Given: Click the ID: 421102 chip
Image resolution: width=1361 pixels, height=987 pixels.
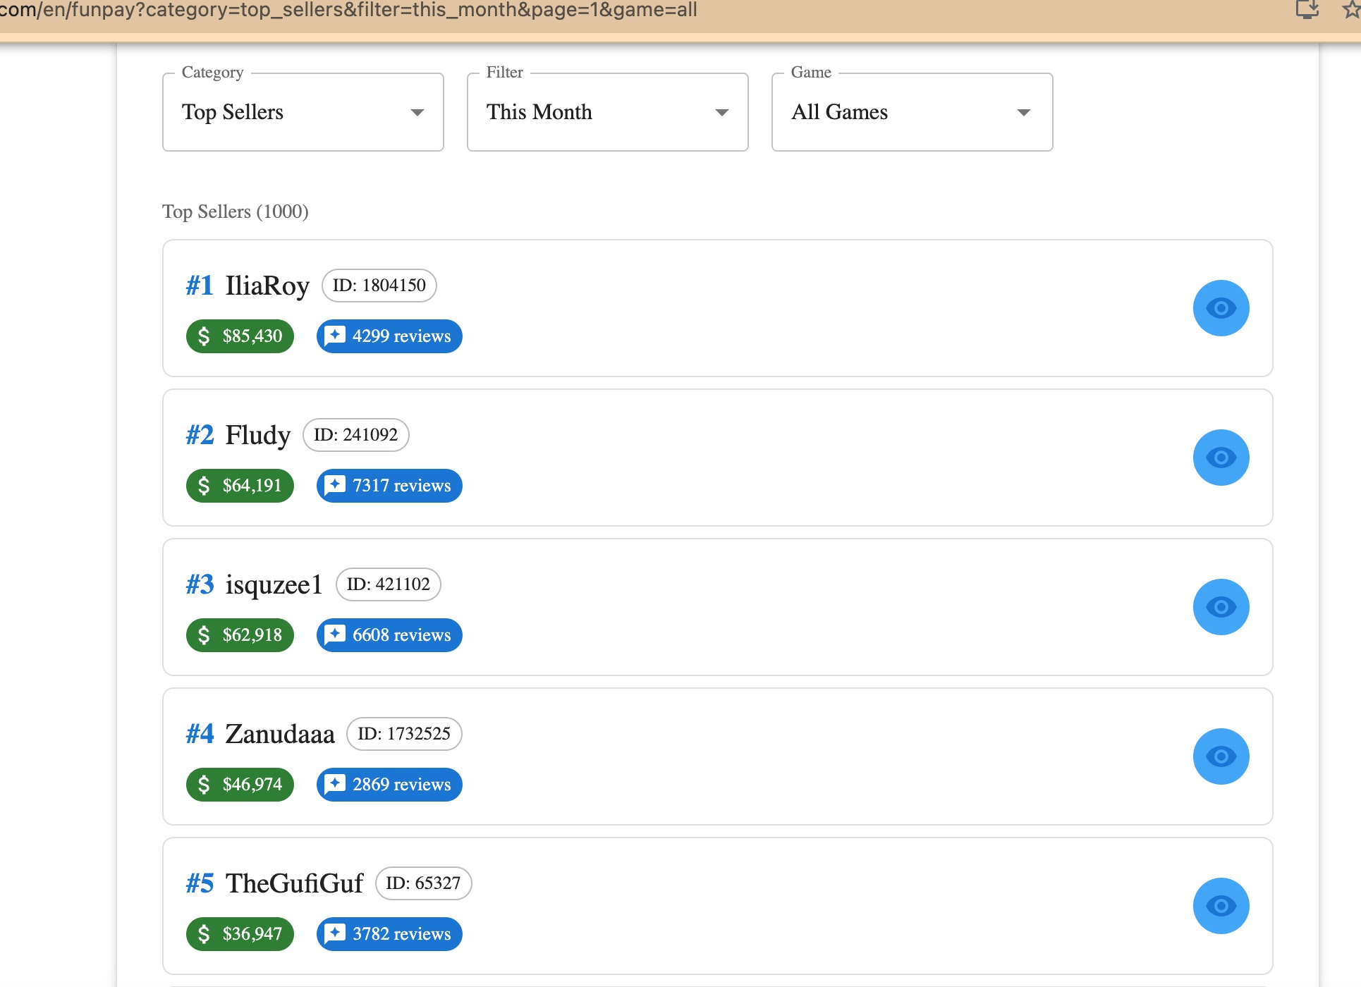Looking at the screenshot, I should tap(389, 584).
